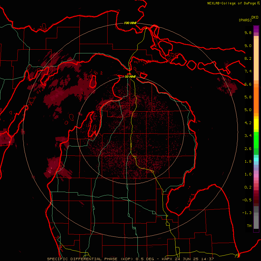
Task: Click the yellow band of the color scale
Action: click(256, 124)
